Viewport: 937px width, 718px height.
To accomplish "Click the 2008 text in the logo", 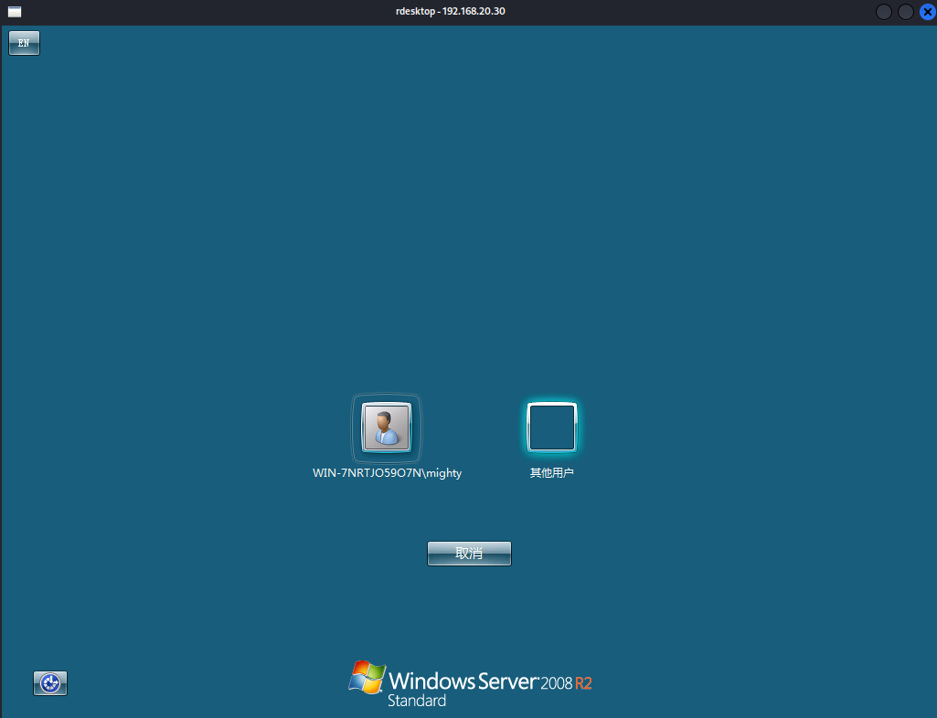I will click(x=556, y=683).
